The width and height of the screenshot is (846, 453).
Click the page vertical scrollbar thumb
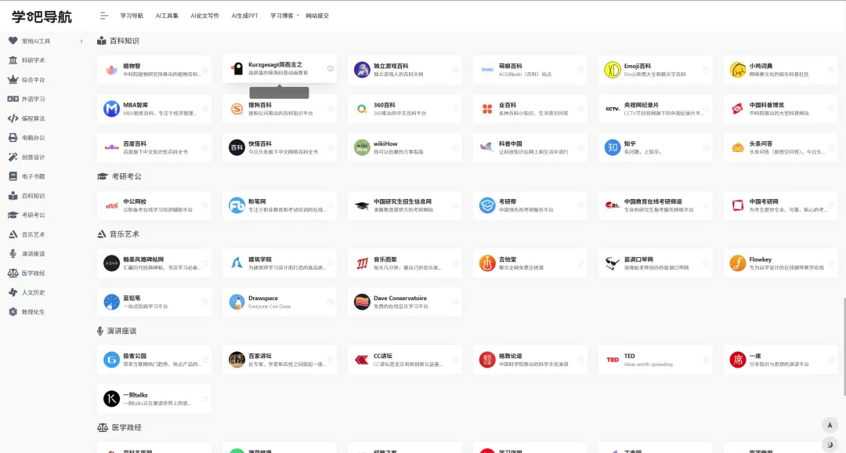pyautogui.click(x=844, y=346)
